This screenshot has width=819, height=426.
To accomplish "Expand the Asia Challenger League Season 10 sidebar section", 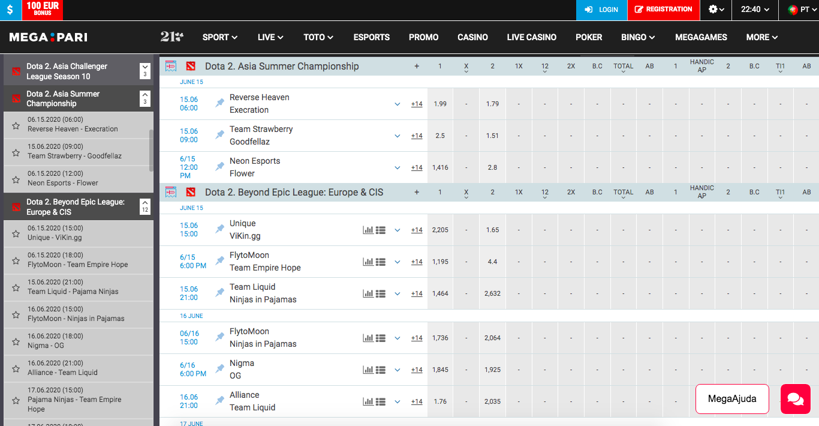I will (x=144, y=71).
